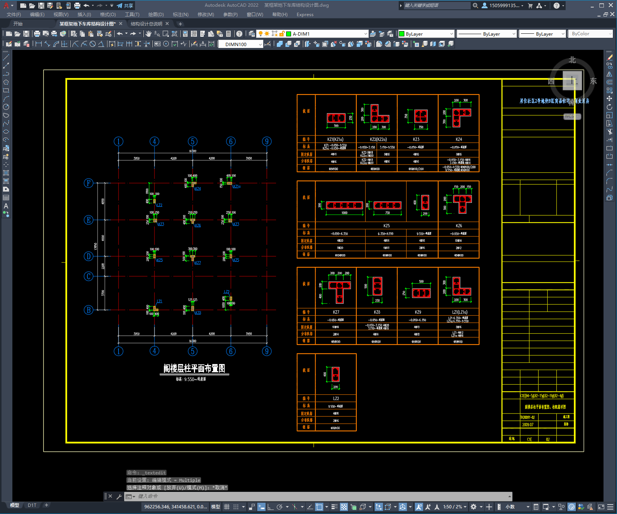617x514 pixels.
Task: Add a new layout with plus button
Action: [x=47, y=505]
